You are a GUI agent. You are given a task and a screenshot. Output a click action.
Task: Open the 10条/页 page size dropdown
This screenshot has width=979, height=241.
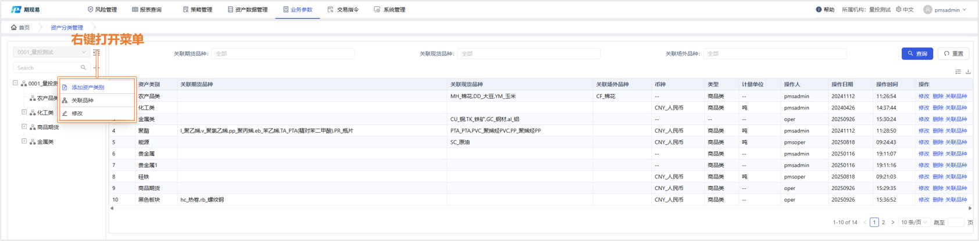913,222
